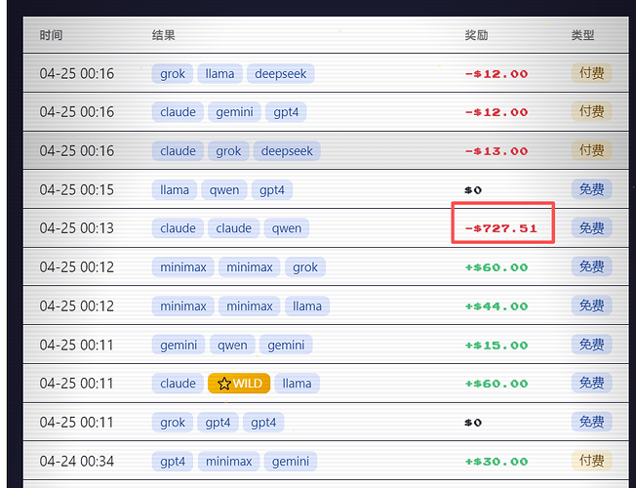The width and height of the screenshot is (636, 488).
Task: Click $0 in the grok gpt4 gpt4 row
Action: [473, 423]
